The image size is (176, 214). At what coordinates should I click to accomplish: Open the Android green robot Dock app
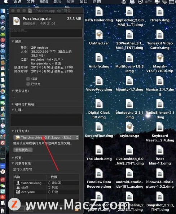pos(3,34)
